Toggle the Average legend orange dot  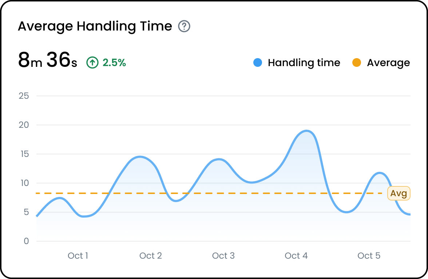pos(357,62)
